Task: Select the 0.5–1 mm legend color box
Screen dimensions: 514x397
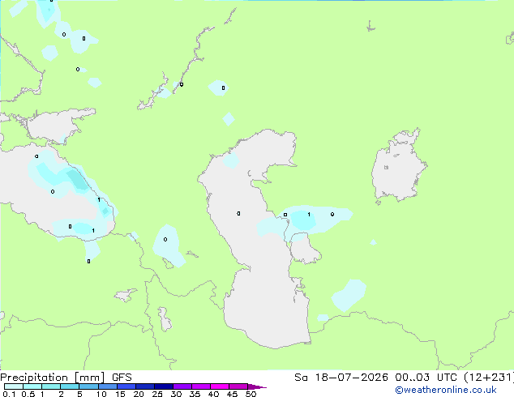Action: click(32, 386)
